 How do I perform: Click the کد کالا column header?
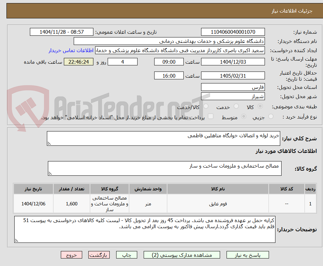(x=287, y=189)
